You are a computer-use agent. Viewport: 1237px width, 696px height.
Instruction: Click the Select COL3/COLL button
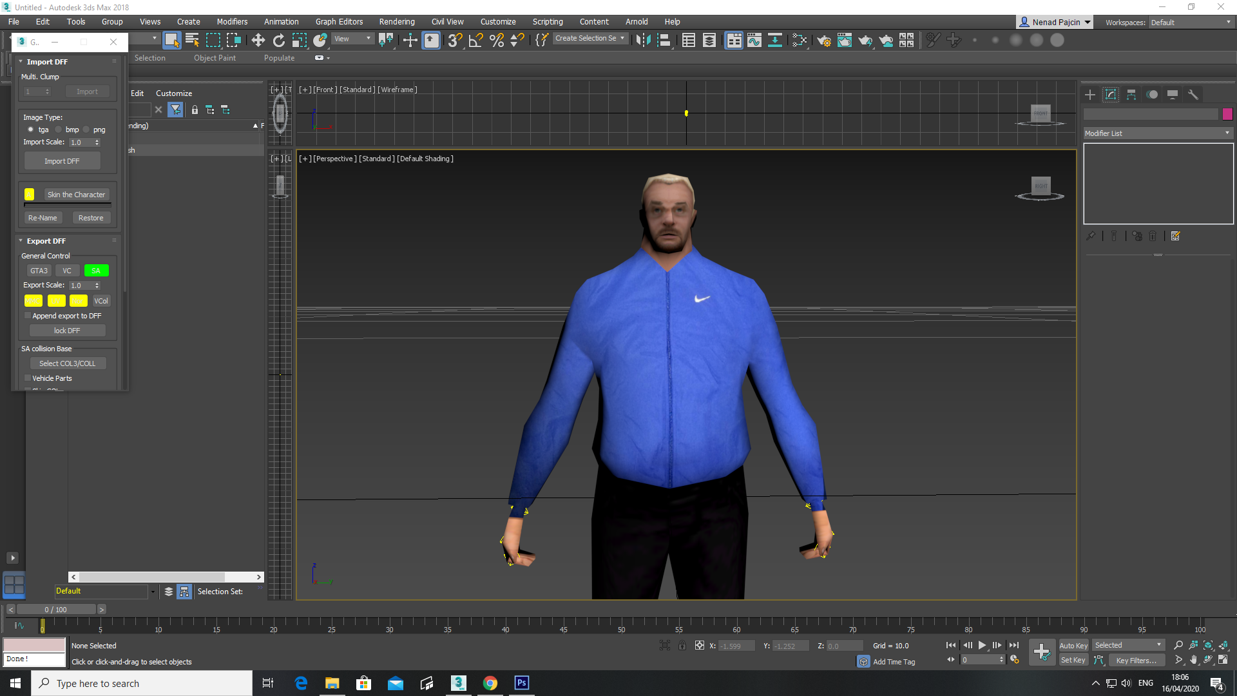(67, 363)
